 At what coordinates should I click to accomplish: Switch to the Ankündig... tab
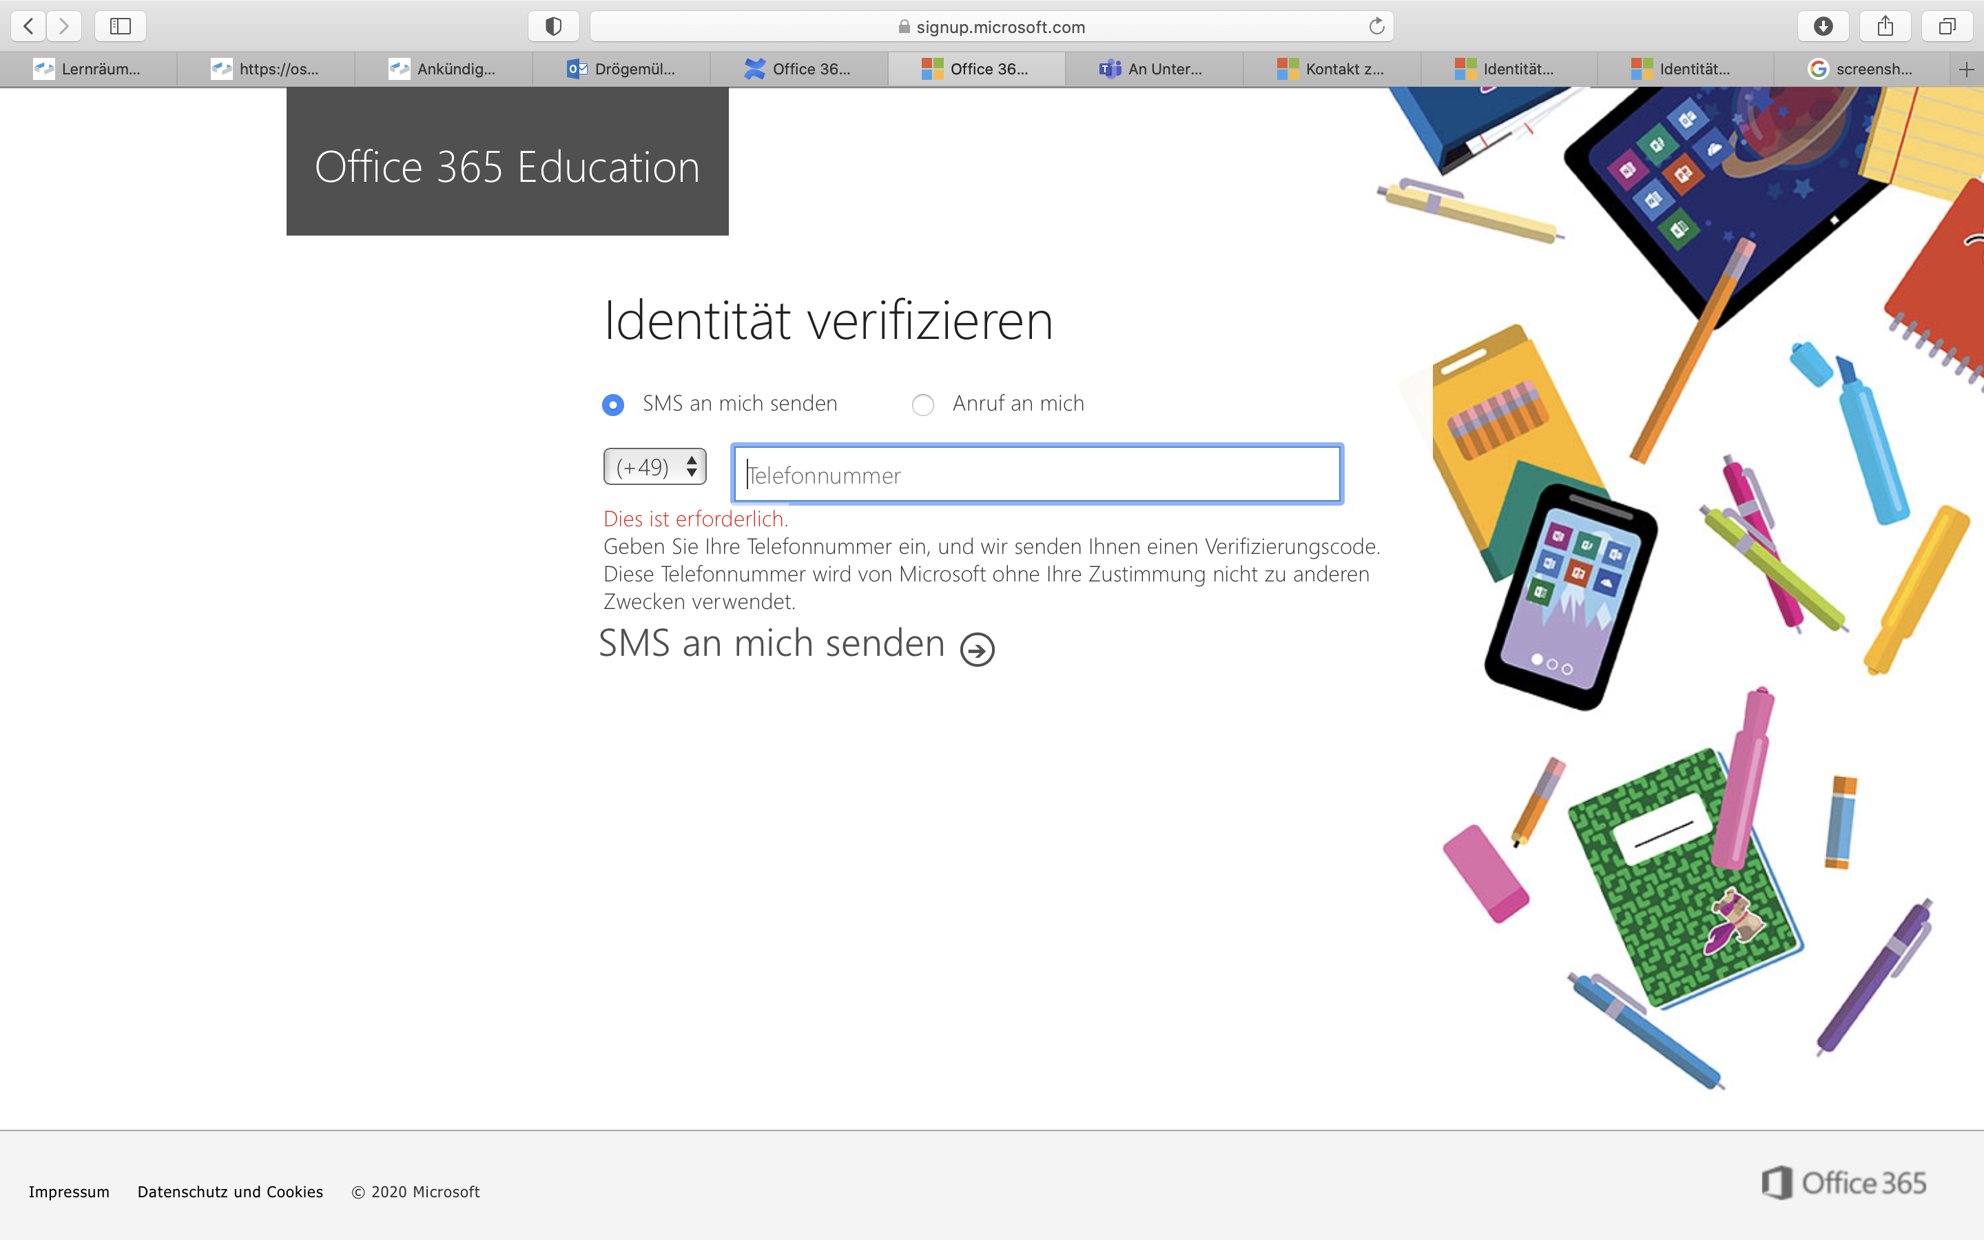click(x=444, y=70)
